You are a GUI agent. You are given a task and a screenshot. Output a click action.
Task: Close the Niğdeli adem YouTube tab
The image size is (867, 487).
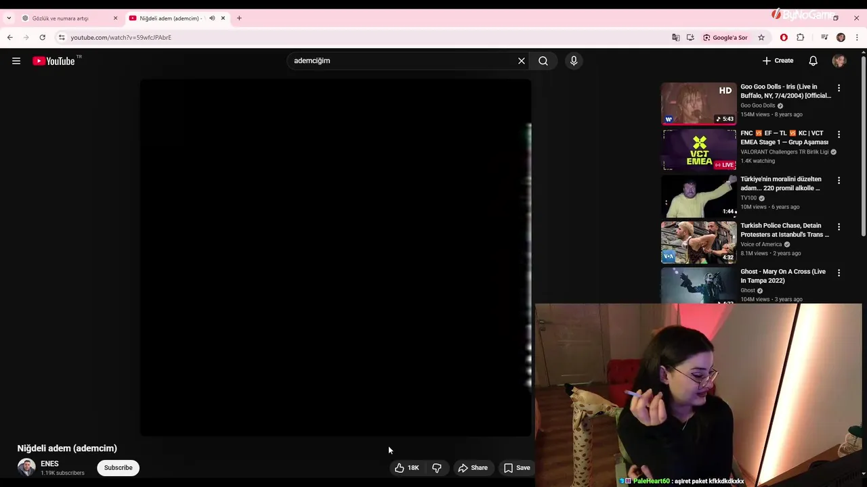tap(223, 18)
